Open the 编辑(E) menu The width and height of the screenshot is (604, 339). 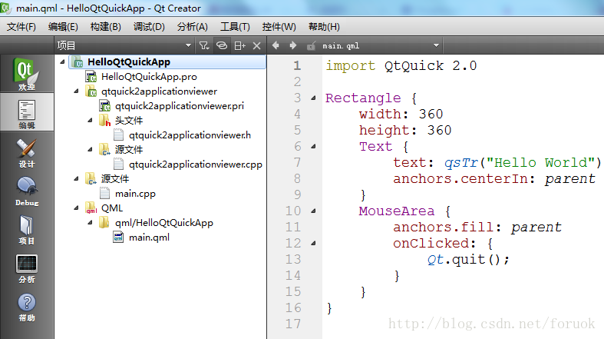tap(63, 27)
